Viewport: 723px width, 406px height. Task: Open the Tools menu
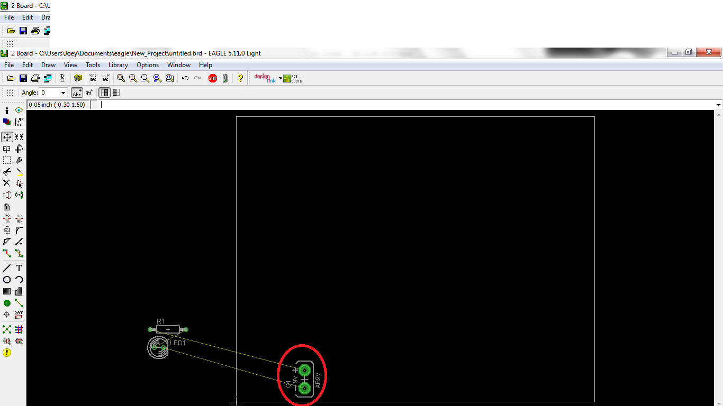click(93, 65)
